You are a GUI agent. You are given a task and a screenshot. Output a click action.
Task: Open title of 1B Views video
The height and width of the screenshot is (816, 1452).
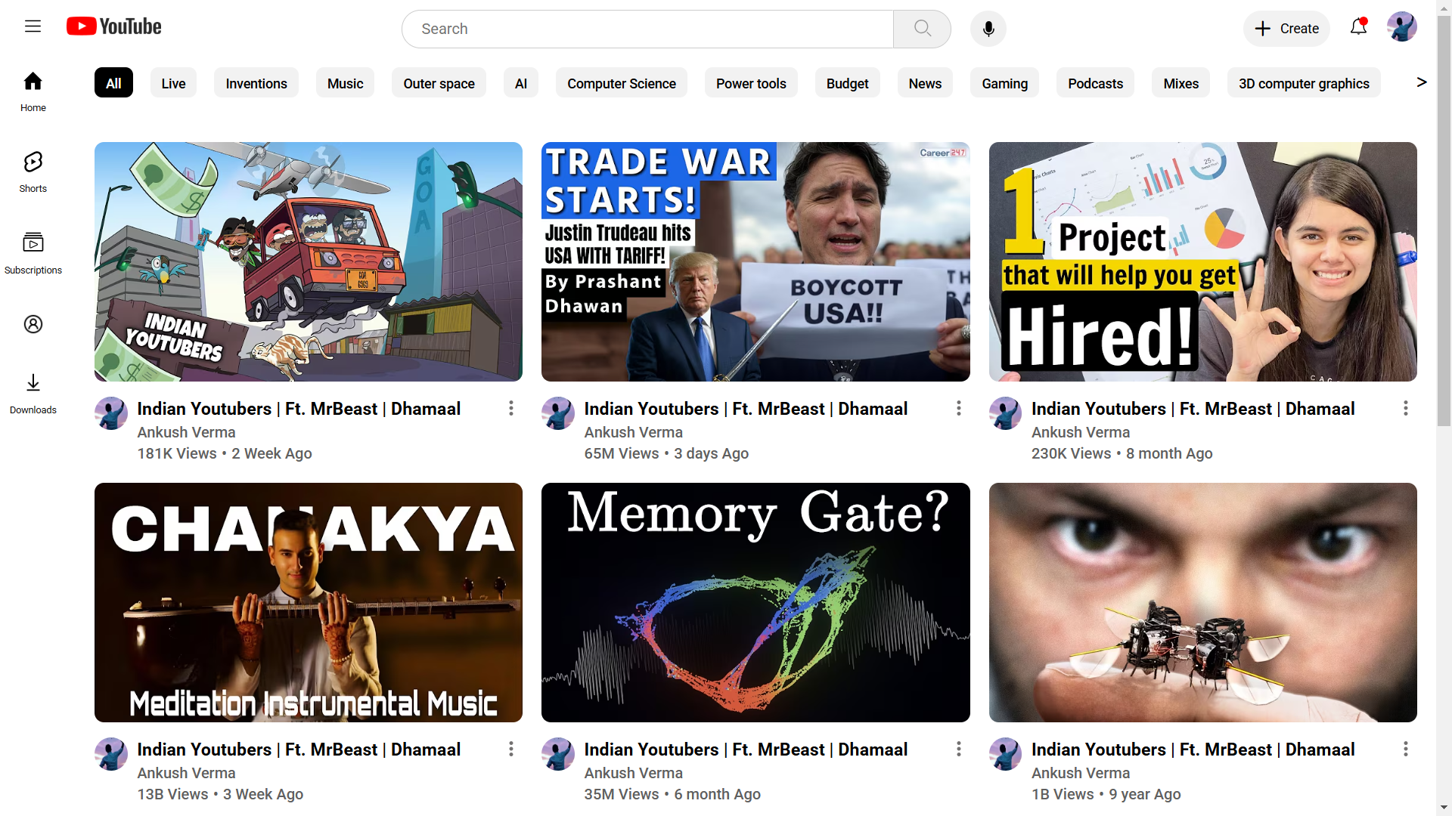pyautogui.click(x=1193, y=750)
